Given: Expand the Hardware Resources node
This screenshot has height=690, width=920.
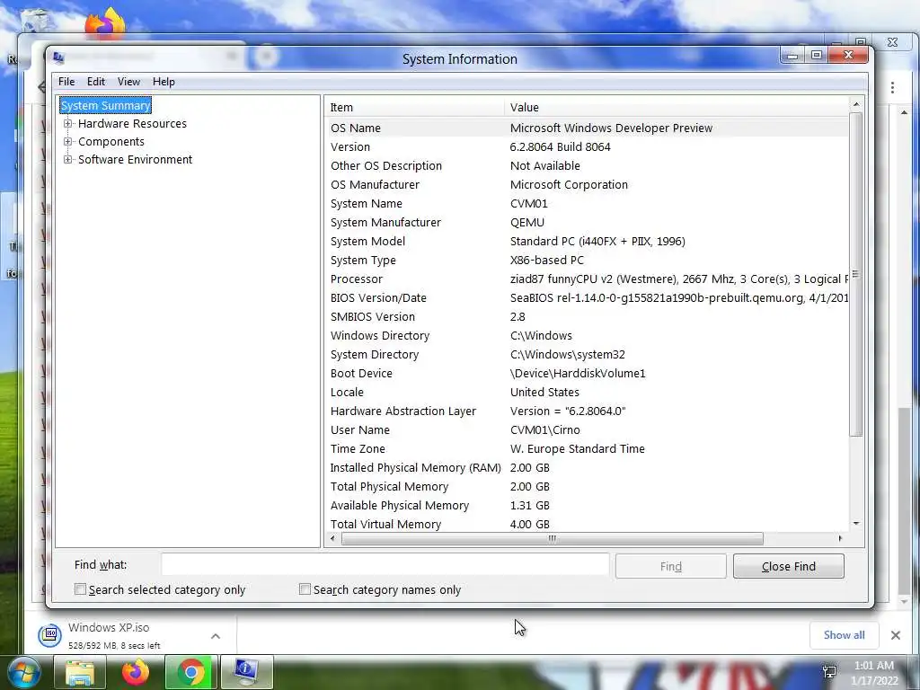Looking at the screenshot, I should 68,123.
